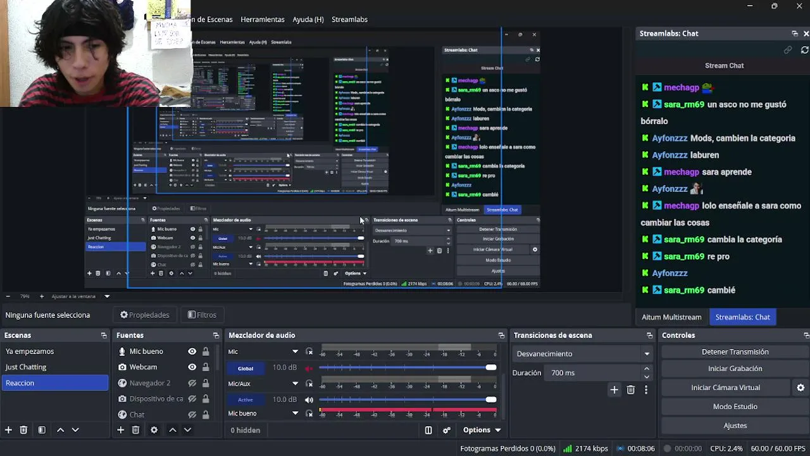The width and height of the screenshot is (810, 456).
Task: Refresh the Streamlabs chat dock
Action: (805, 49)
